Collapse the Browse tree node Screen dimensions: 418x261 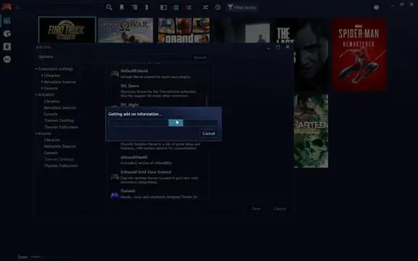pos(36,133)
